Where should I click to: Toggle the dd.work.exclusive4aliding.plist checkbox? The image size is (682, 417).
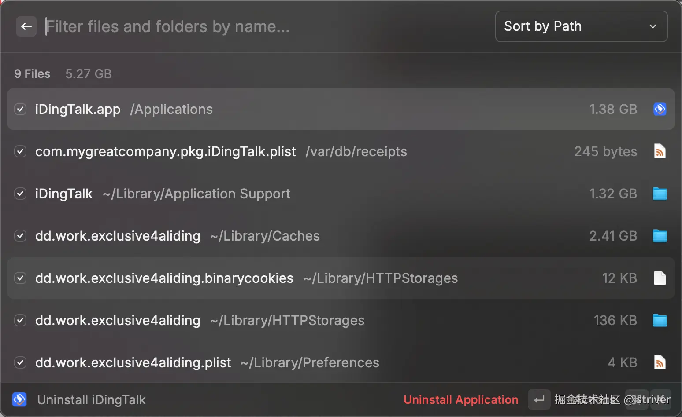tap(20, 362)
